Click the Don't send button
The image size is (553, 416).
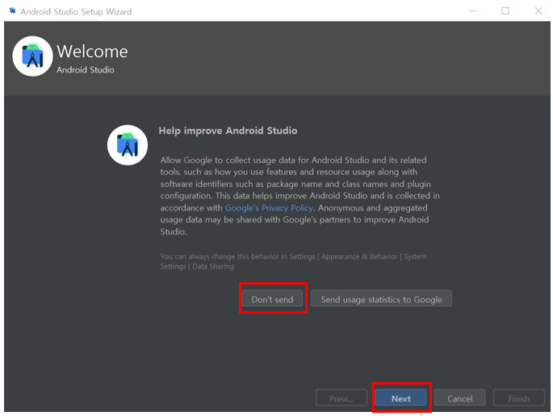272,299
